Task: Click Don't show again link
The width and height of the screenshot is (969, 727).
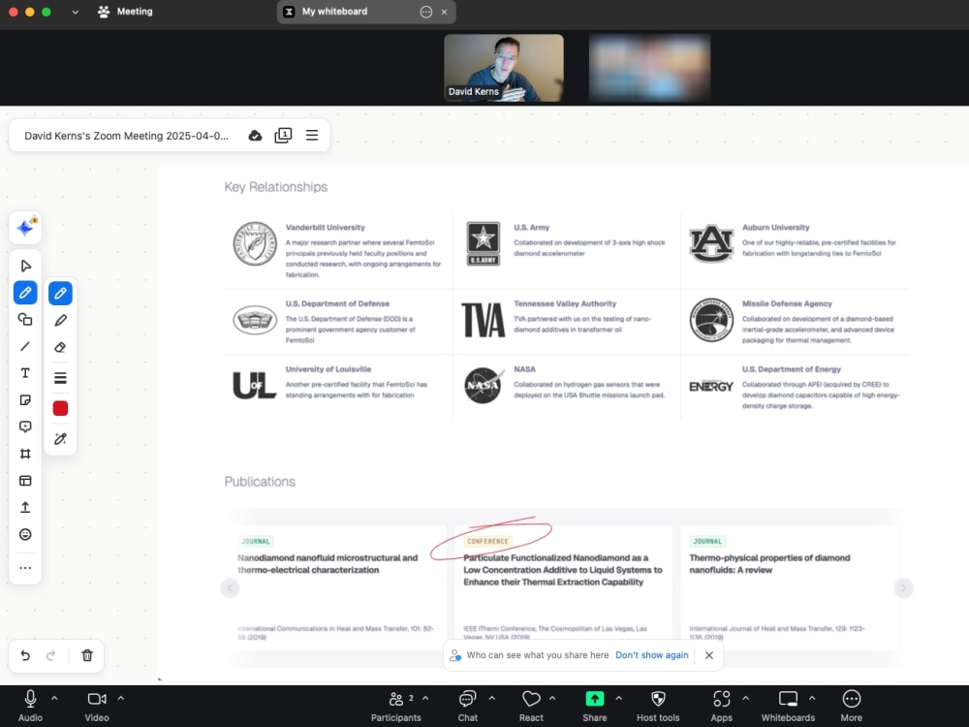Action: click(651, 655)
